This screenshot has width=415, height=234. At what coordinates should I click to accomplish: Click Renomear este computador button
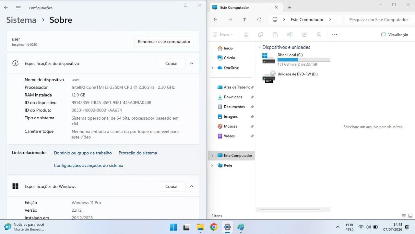click(x=164, y=41)
